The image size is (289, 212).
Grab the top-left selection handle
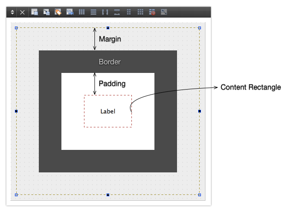click(16, 28)
